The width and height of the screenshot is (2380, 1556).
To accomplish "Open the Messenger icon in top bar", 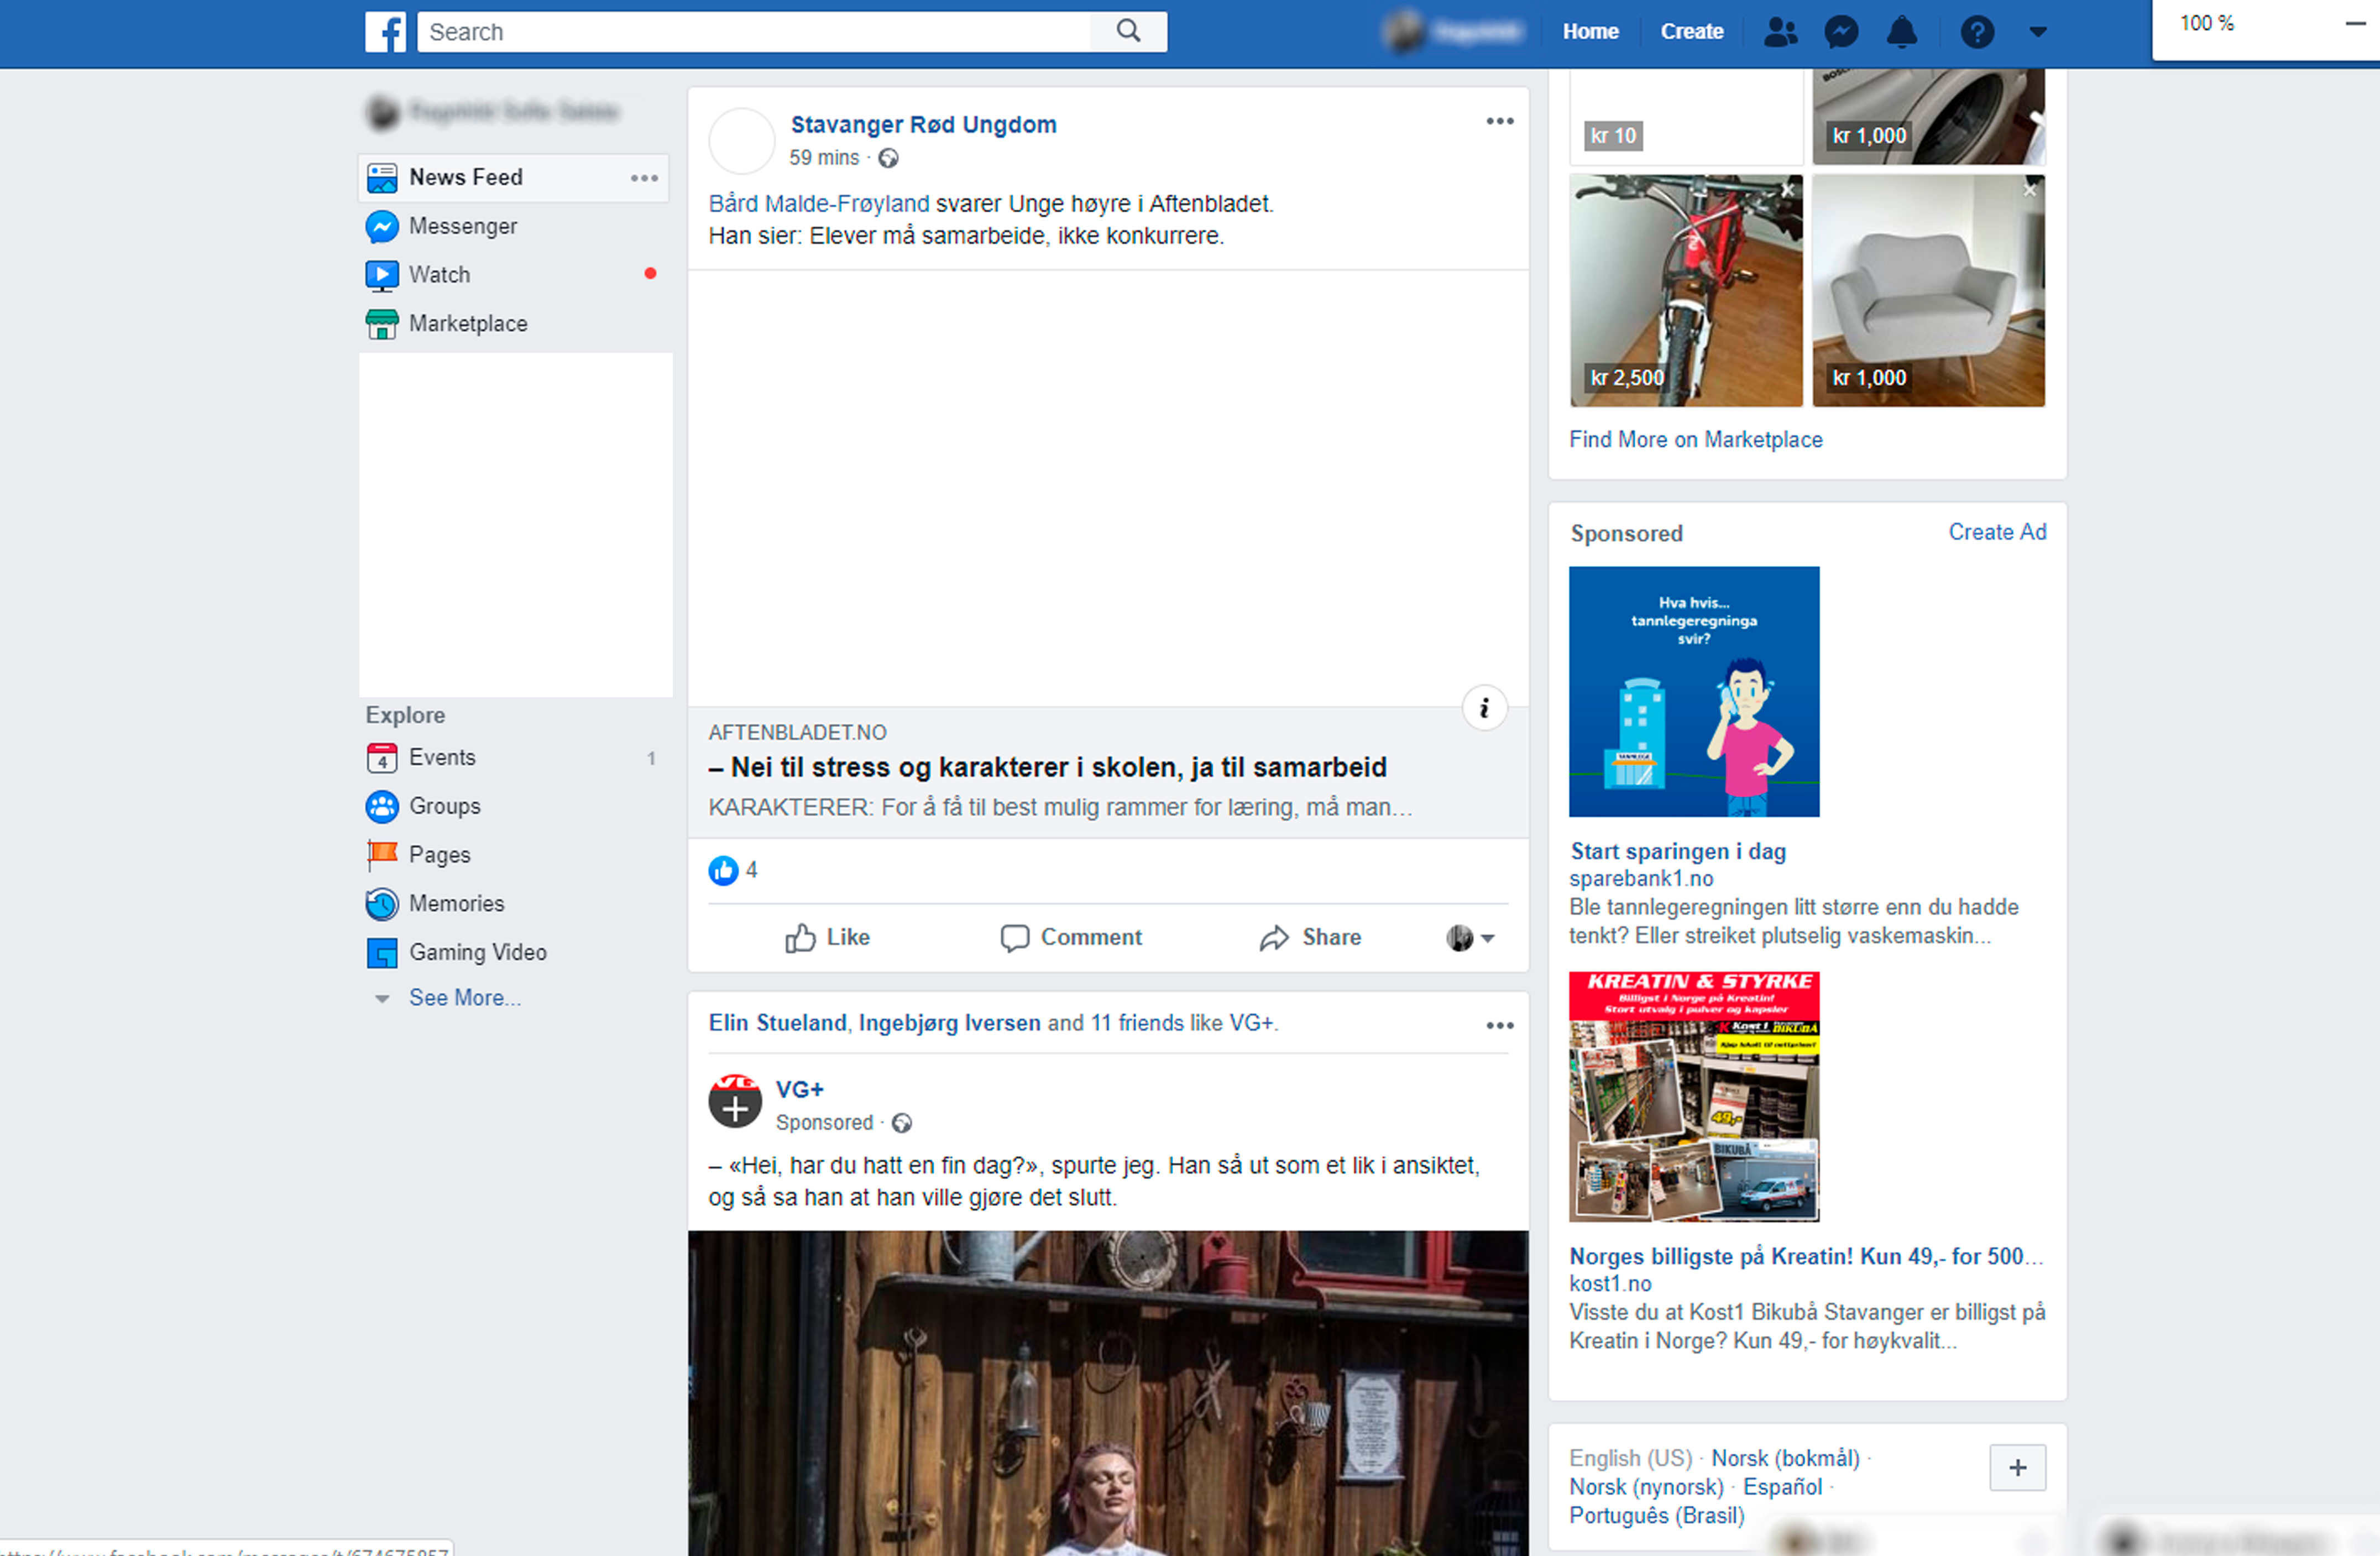I will 1841,32.
